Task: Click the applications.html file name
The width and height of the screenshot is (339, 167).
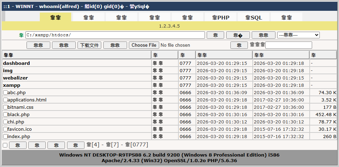Action: (x=27, y=100)
